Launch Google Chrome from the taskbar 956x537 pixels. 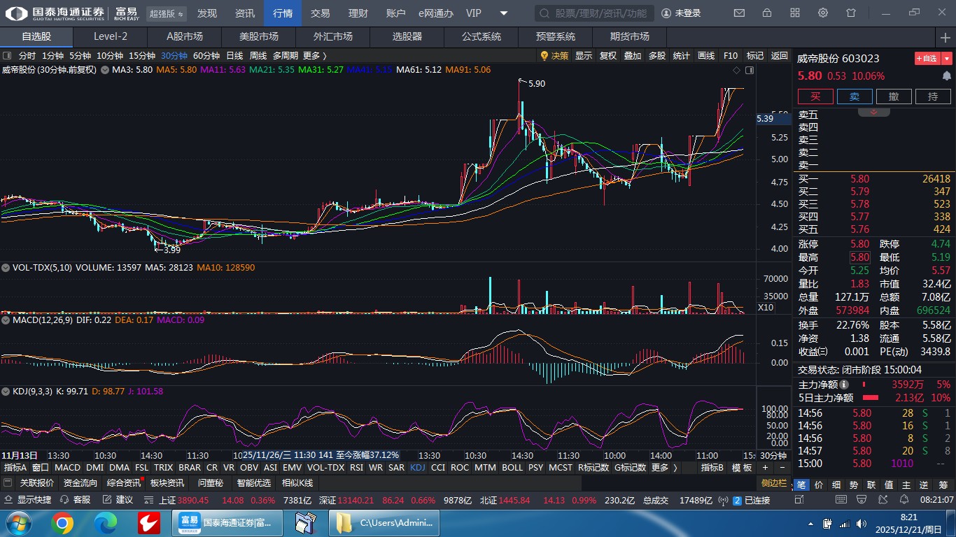point(62,523)
